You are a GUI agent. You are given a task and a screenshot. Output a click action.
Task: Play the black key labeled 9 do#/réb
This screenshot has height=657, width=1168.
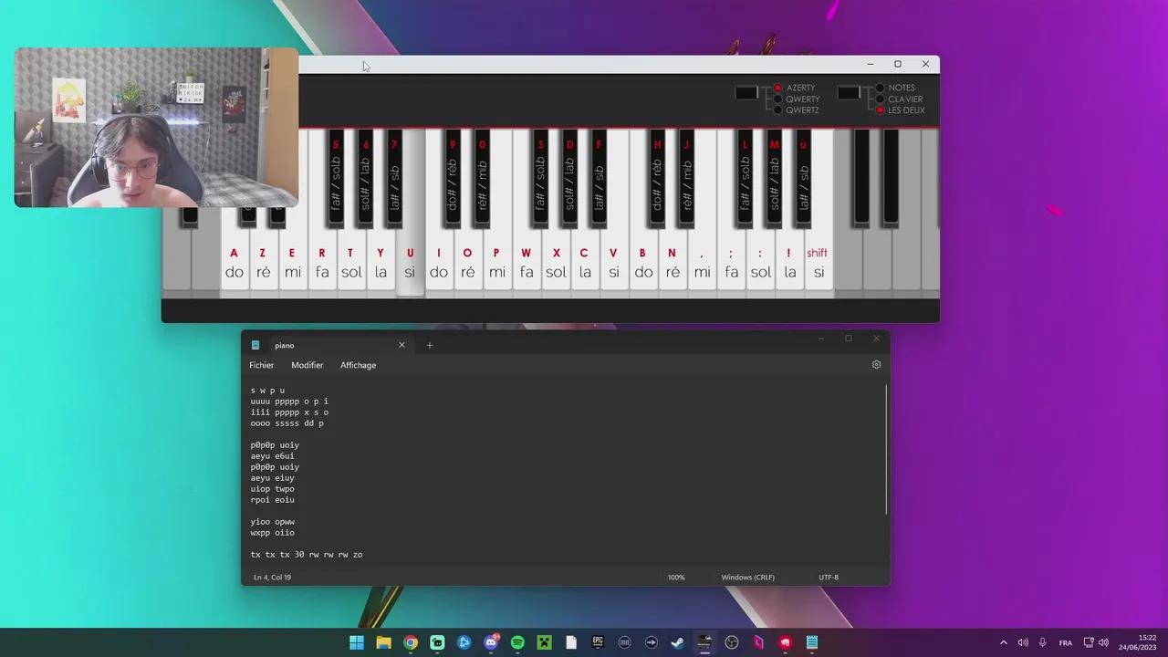tap(453, 177)
